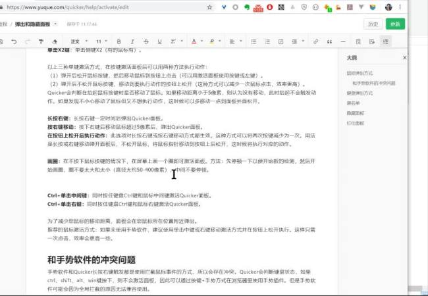
Task: Click the shield-shaped blue extension icon
Action: click(373, 7)
